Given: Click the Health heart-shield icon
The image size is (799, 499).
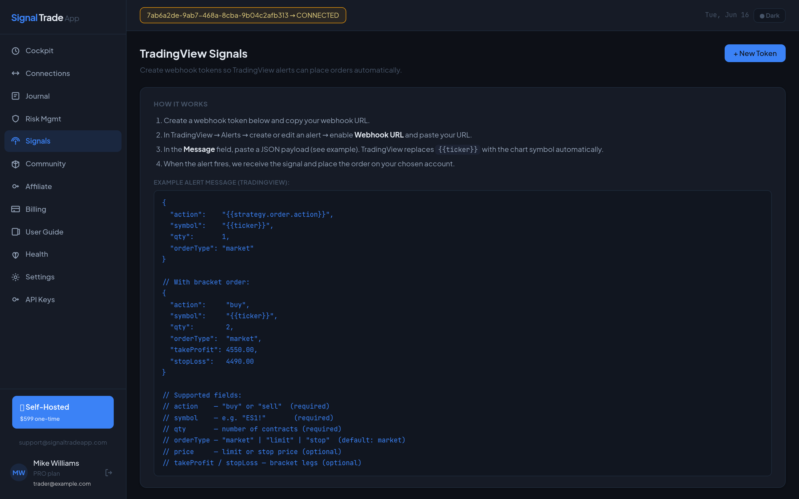Looking at the screenshot, I should coord(16,254).
